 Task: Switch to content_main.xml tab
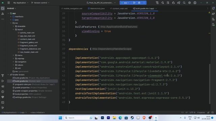119,8
